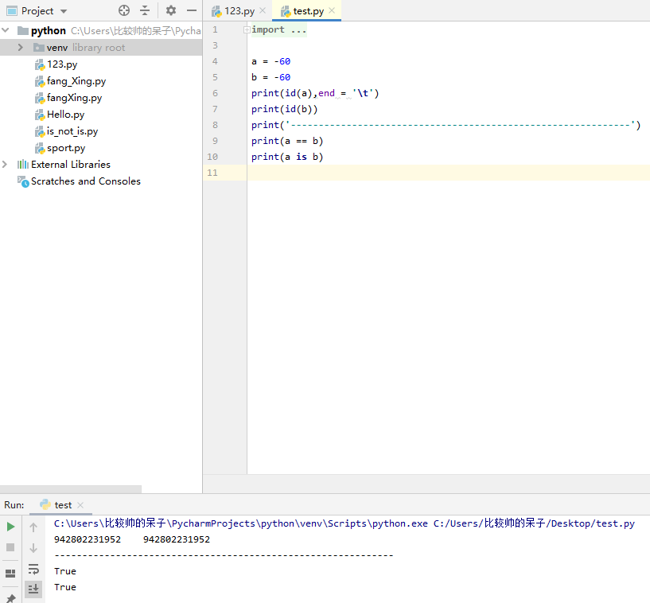
Task: Click line number 10 in the gutter
Action: [x=212, y=157]
